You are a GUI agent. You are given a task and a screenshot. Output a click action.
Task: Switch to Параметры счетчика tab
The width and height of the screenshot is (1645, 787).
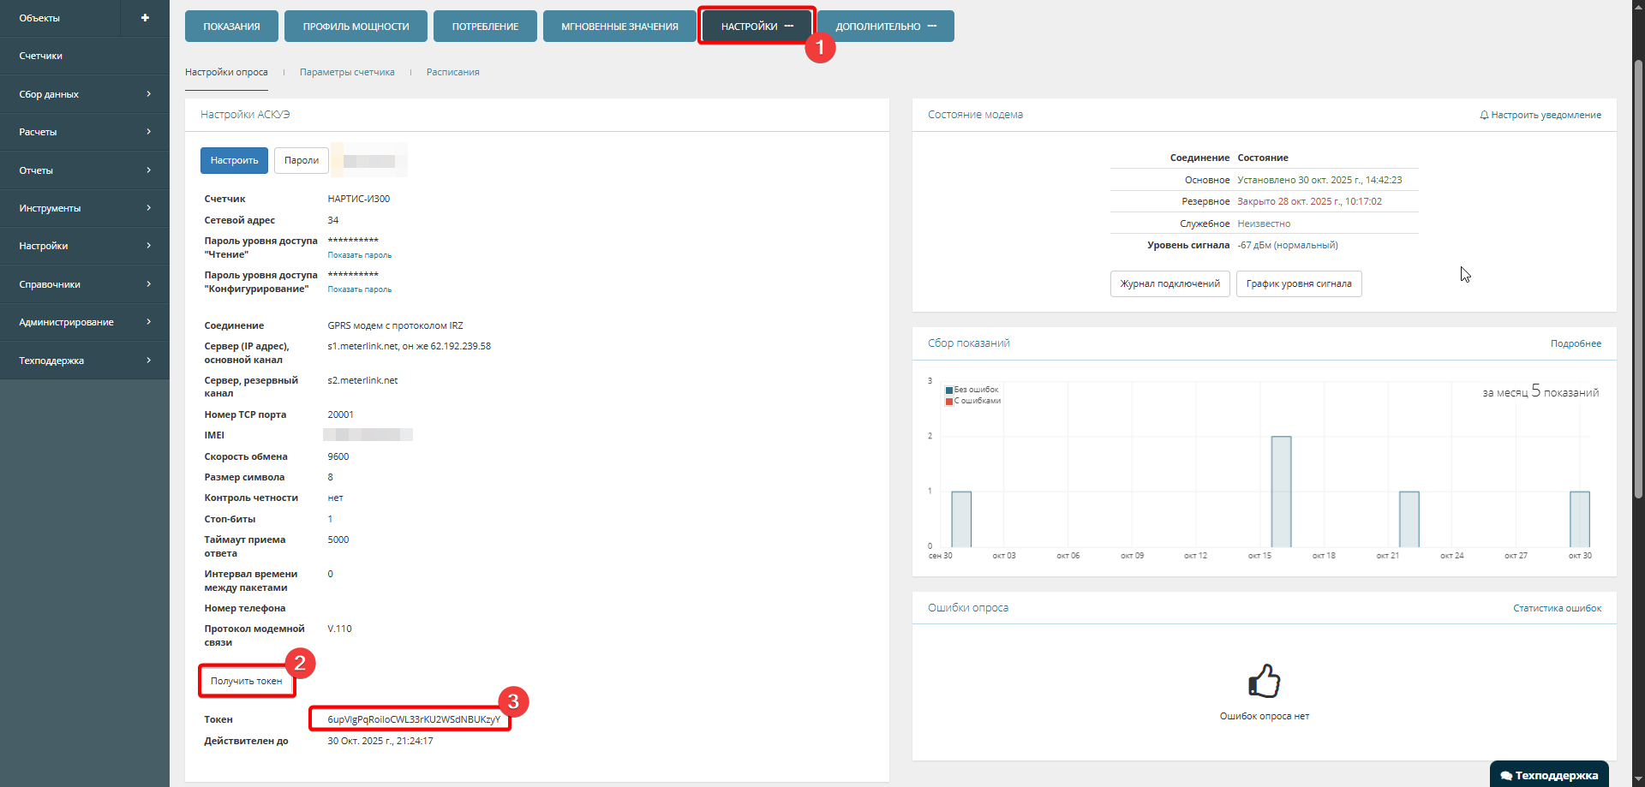pos(347,73)
